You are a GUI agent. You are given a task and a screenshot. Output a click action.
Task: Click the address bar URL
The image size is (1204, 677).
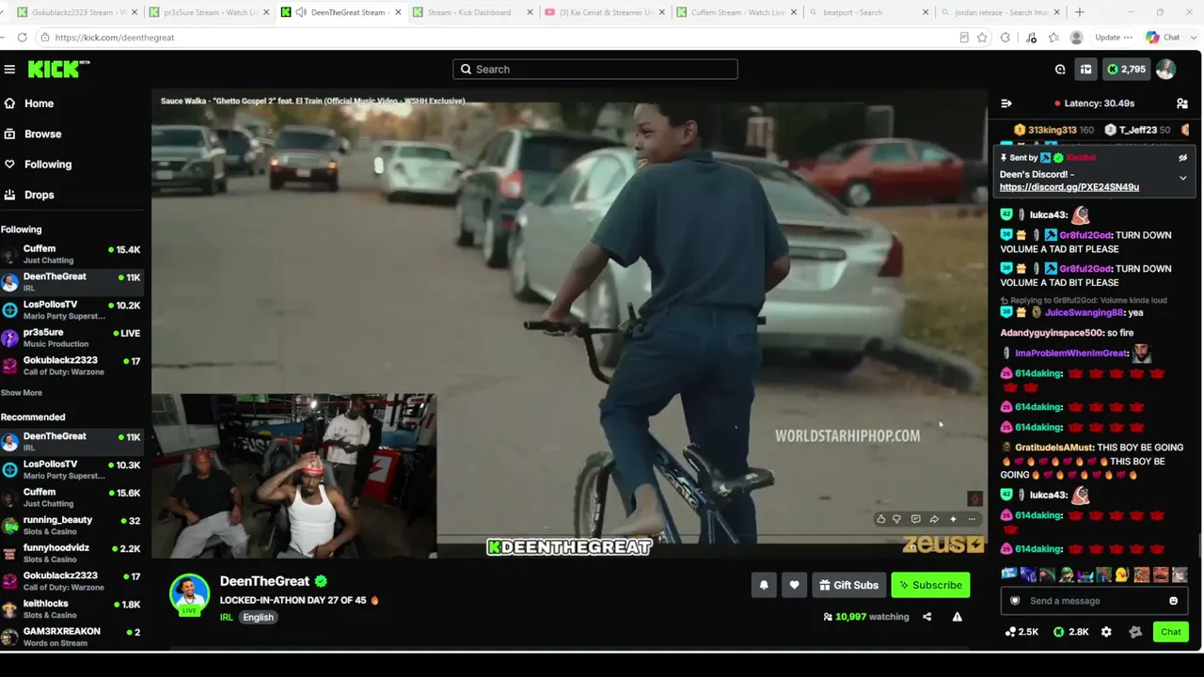114,38
